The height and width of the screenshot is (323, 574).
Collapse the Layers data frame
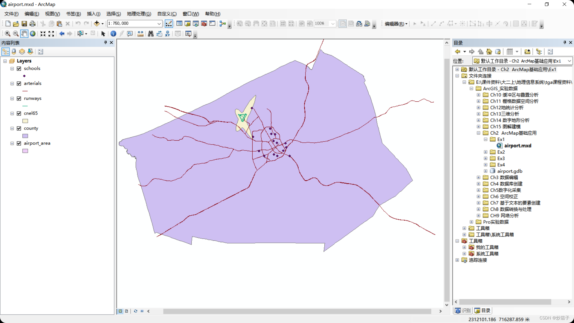(x=5, y=61)
